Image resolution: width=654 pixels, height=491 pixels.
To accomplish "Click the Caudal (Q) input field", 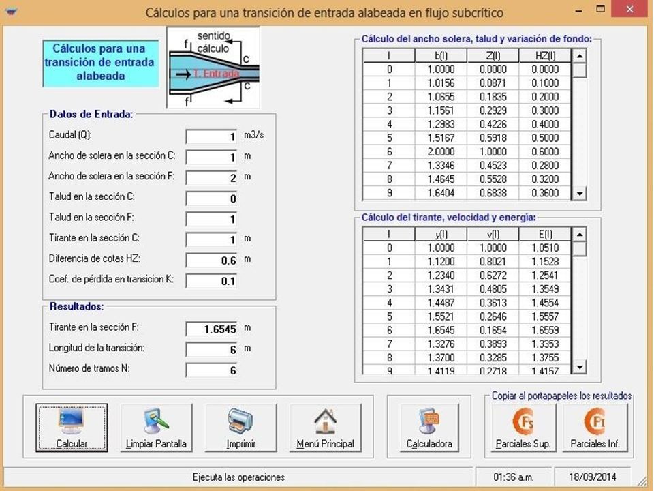I will click(211, 136).
